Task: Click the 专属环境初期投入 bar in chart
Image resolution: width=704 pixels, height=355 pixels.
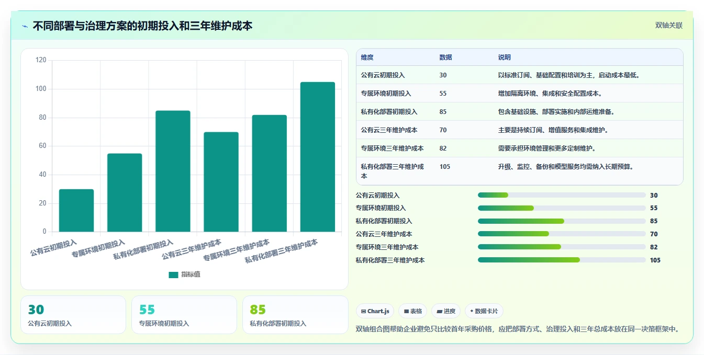Action: pyautogui.click(x=125, y=192)
